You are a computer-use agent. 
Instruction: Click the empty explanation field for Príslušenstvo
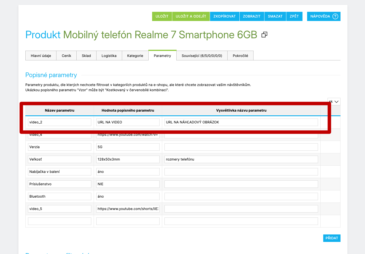pos(241,184)
